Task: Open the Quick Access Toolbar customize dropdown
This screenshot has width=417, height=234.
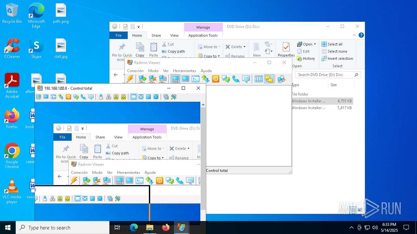Action: click(x=138, y=27)
